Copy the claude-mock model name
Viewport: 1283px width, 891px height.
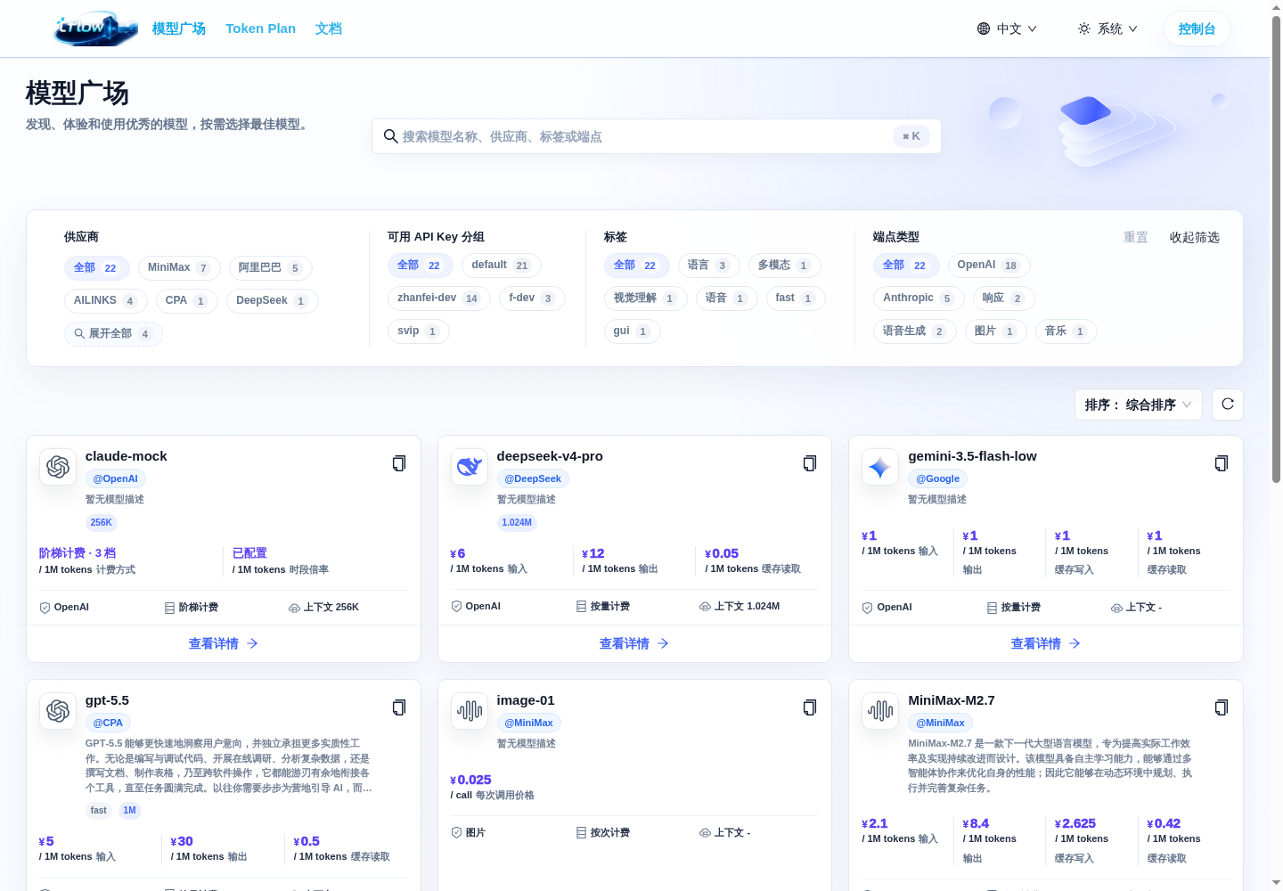click(399, 463)
